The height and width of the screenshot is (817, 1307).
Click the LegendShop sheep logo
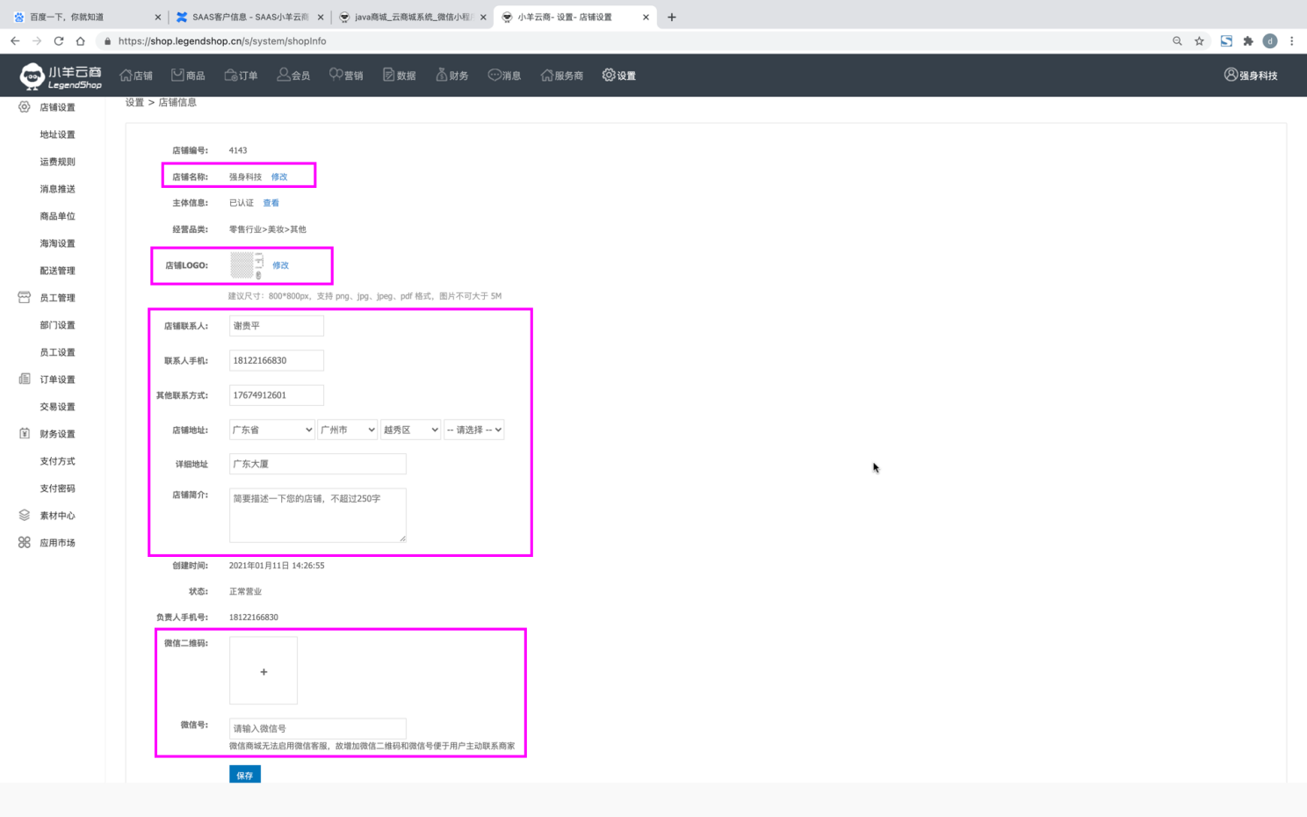tap(32, 76)
